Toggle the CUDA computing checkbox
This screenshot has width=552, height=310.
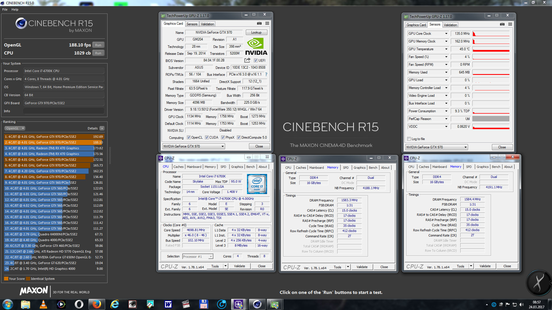pos(207,137)
